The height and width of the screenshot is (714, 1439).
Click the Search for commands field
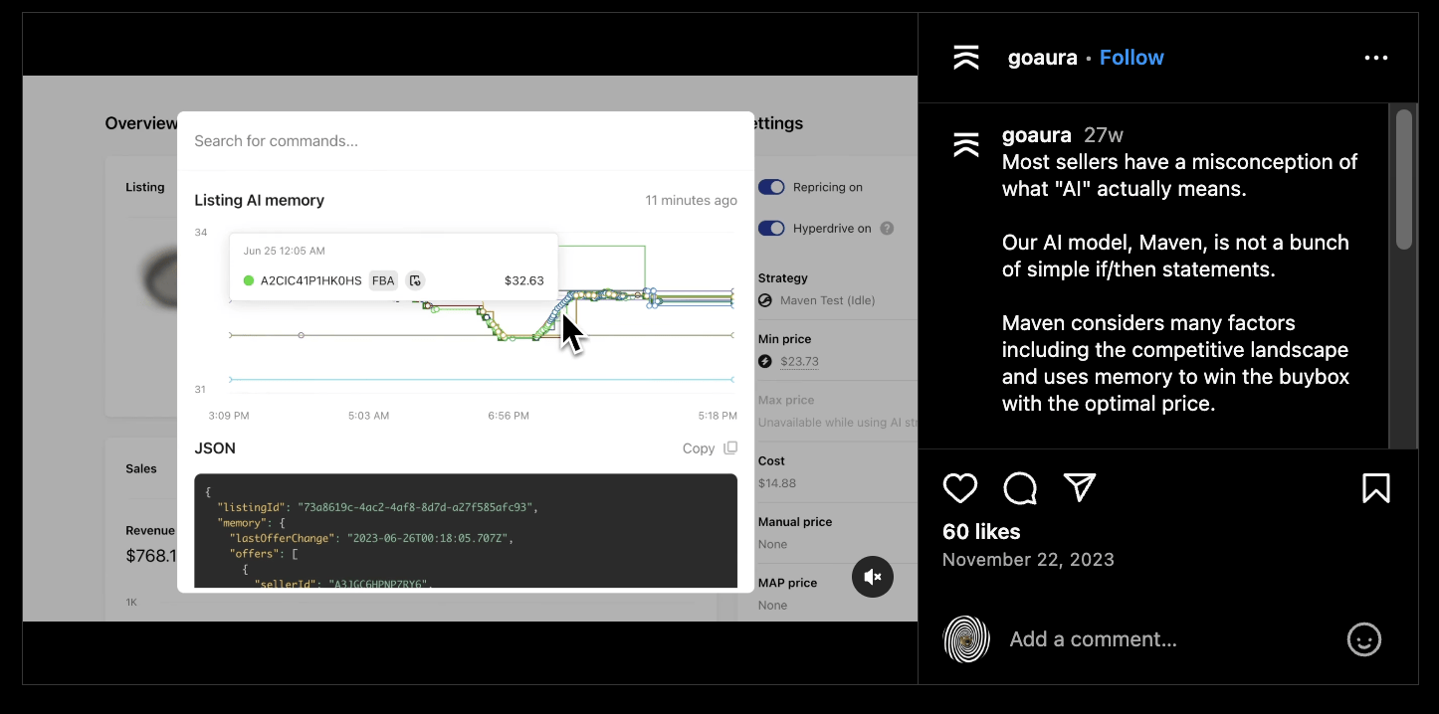465,141
